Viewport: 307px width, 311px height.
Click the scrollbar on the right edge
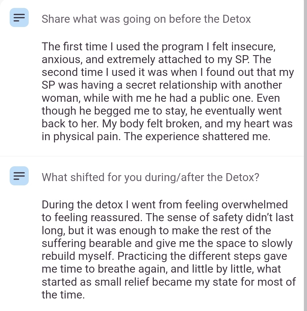(x=305, y=155)
